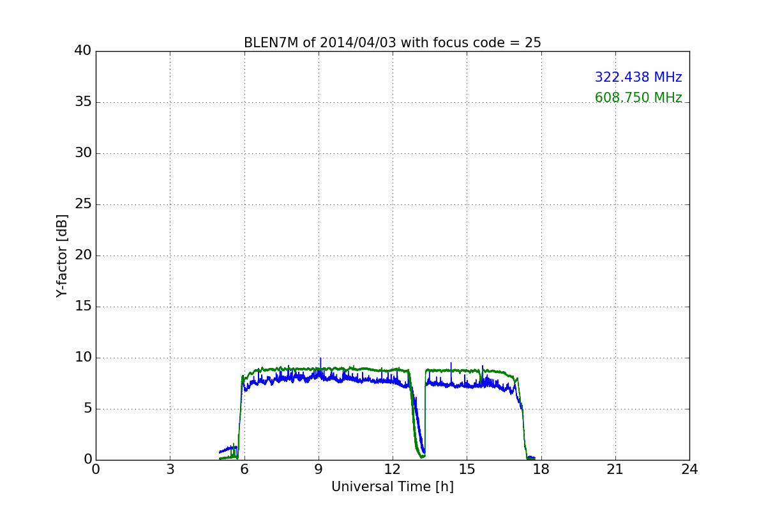The image size is (766, 511).
Task: Click the x-axis tick label '24'
Action: (x=689, y=469)
